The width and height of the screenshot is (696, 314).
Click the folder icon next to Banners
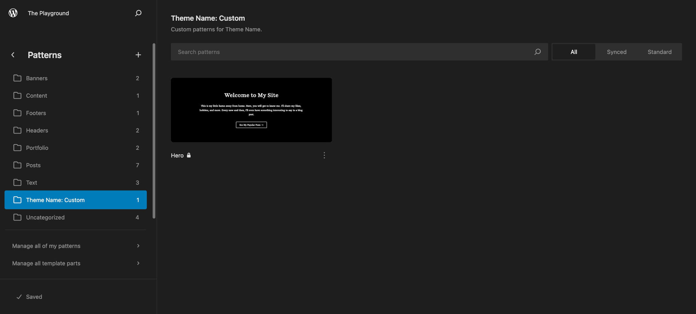pos(17,78)
